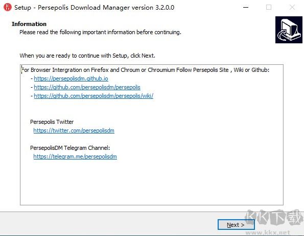The height and width of the screenshot is (236, 304).
Task: Open the telegram.me/persepolisdm link
Action: pos(75,156)
